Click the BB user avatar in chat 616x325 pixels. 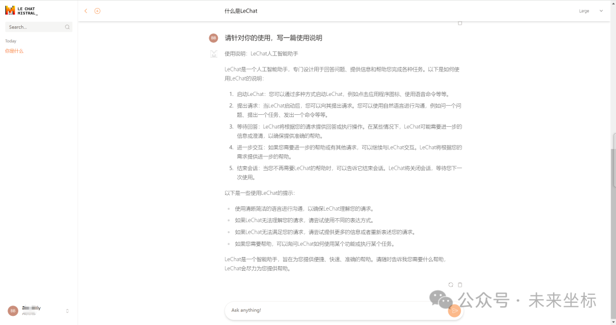pos(213,38)
